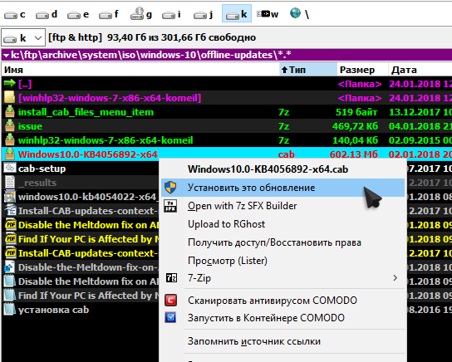Switch to drive j
This screenshot has width=452, height=362.
coord(204,14)
